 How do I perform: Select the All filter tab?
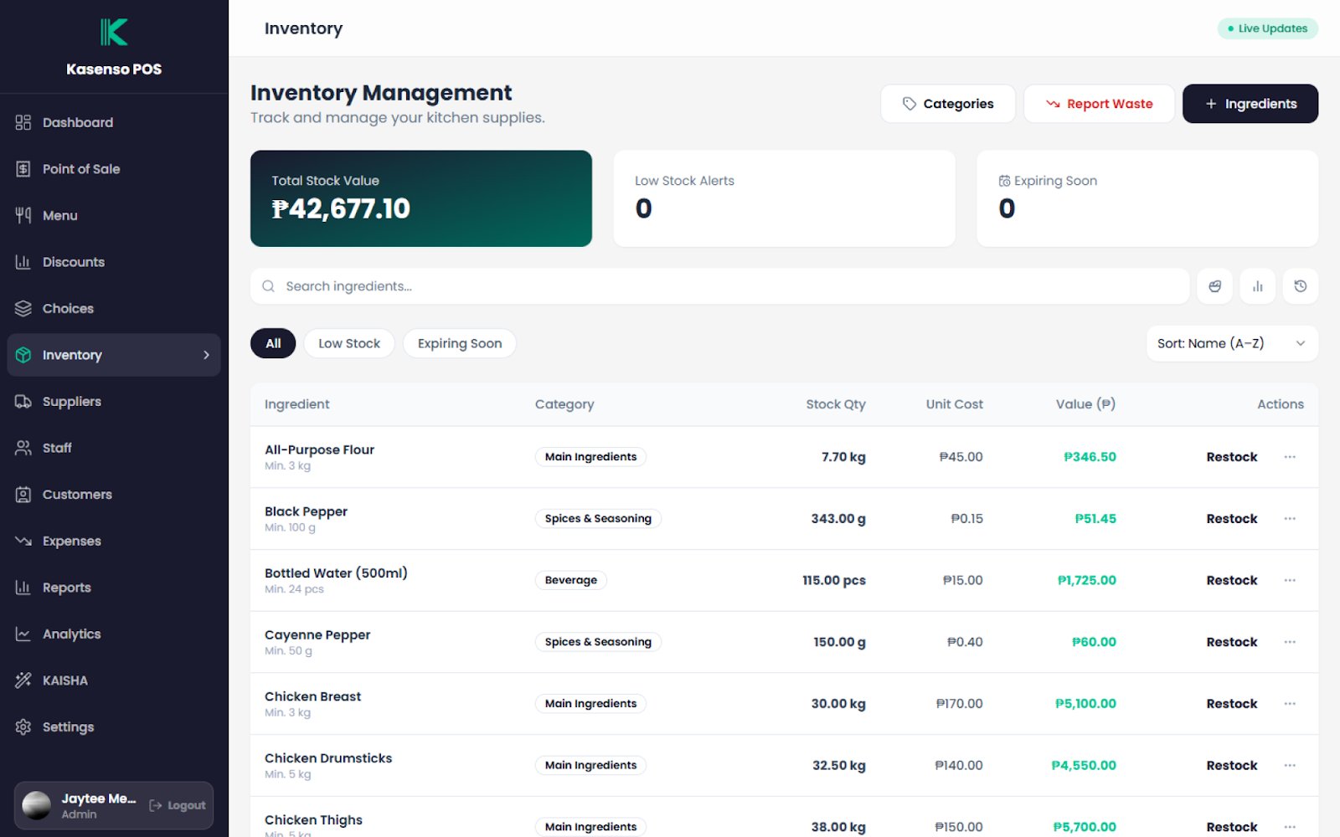click(273, 343)
